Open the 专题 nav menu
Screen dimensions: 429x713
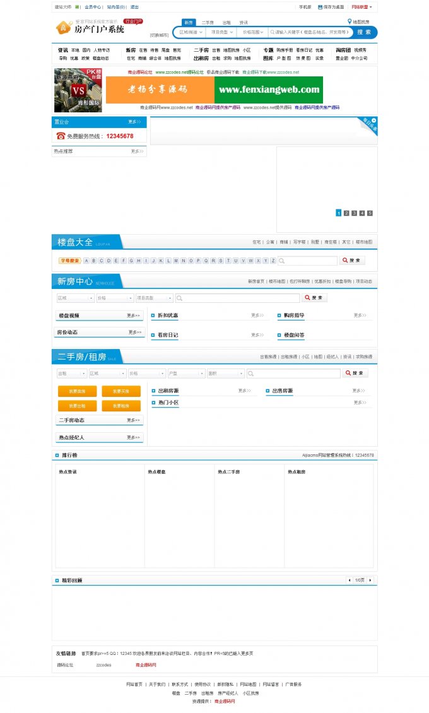[x=269, y=50]
